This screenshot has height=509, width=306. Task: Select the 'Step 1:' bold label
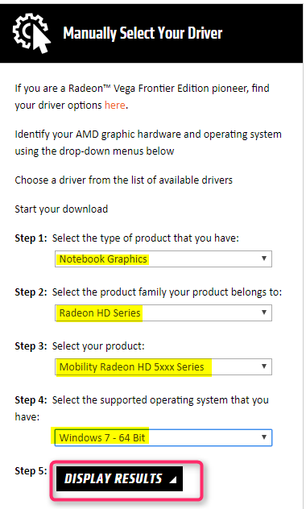coord(31,238)
